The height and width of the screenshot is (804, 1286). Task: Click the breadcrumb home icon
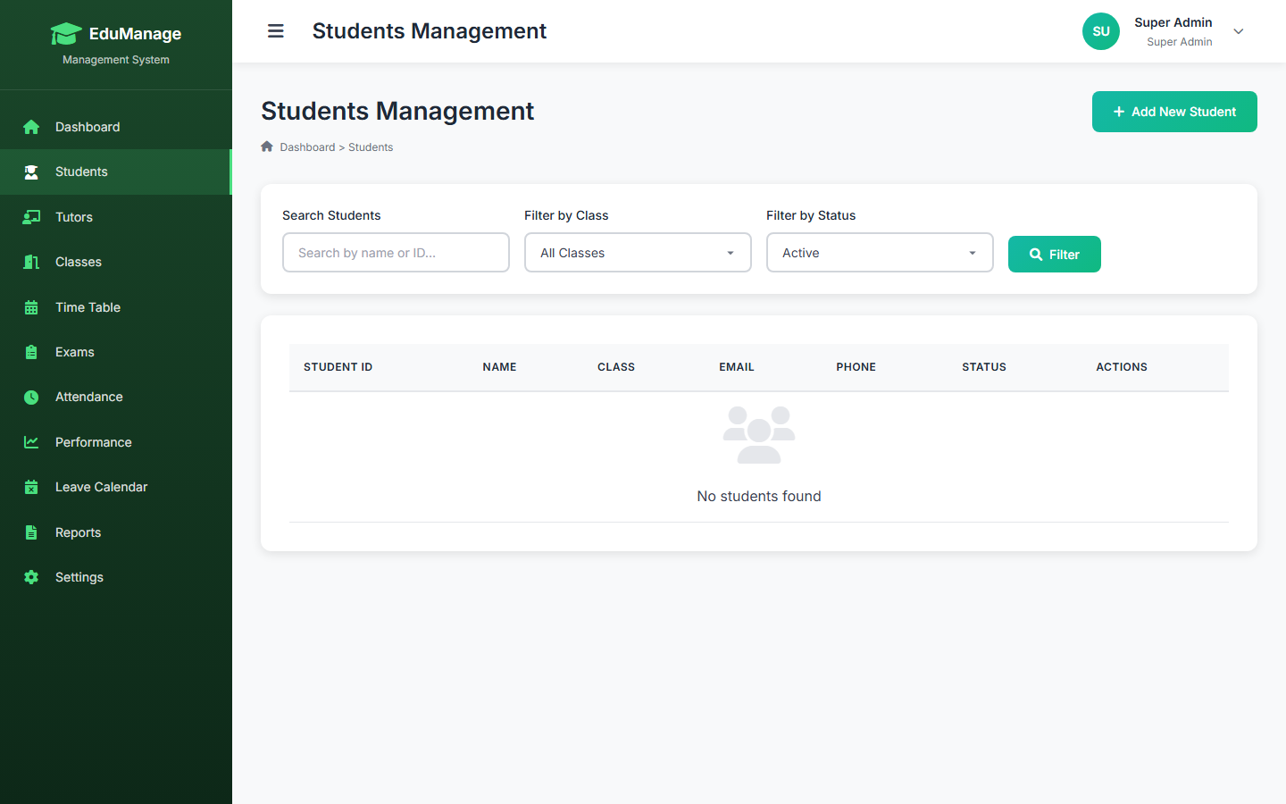tap(267, 147)
